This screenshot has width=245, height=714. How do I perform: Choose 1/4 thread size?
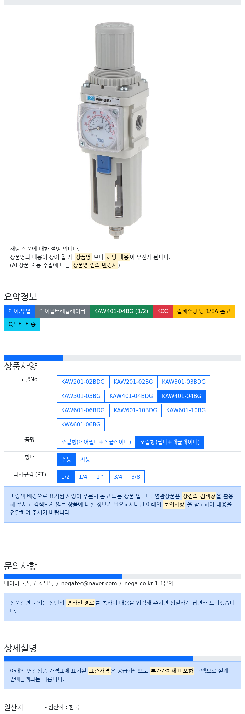click(83, 477)
